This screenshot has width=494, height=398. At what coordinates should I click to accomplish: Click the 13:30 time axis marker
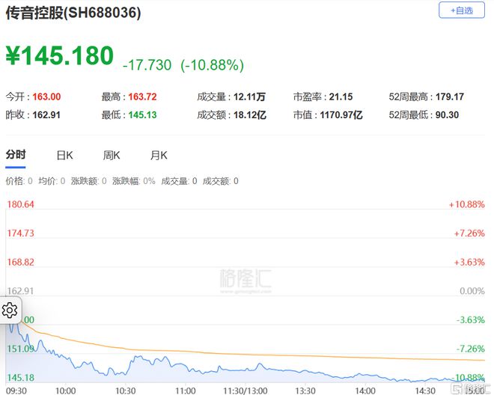tap(305, 391)
